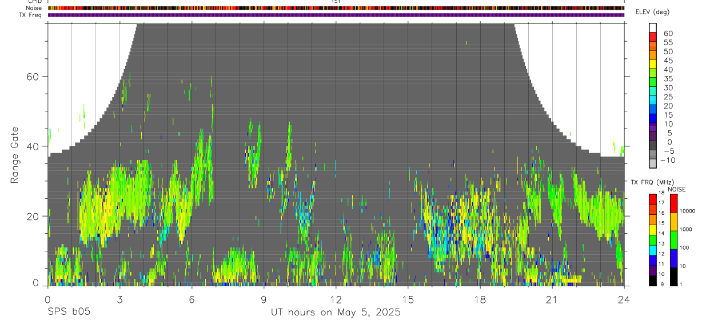Image resolution: width=702 pixels, height=324 pixels.
Task: Select the yellow 45 degree elevation color
Action: pyautogui.click(x=652, y=63)
